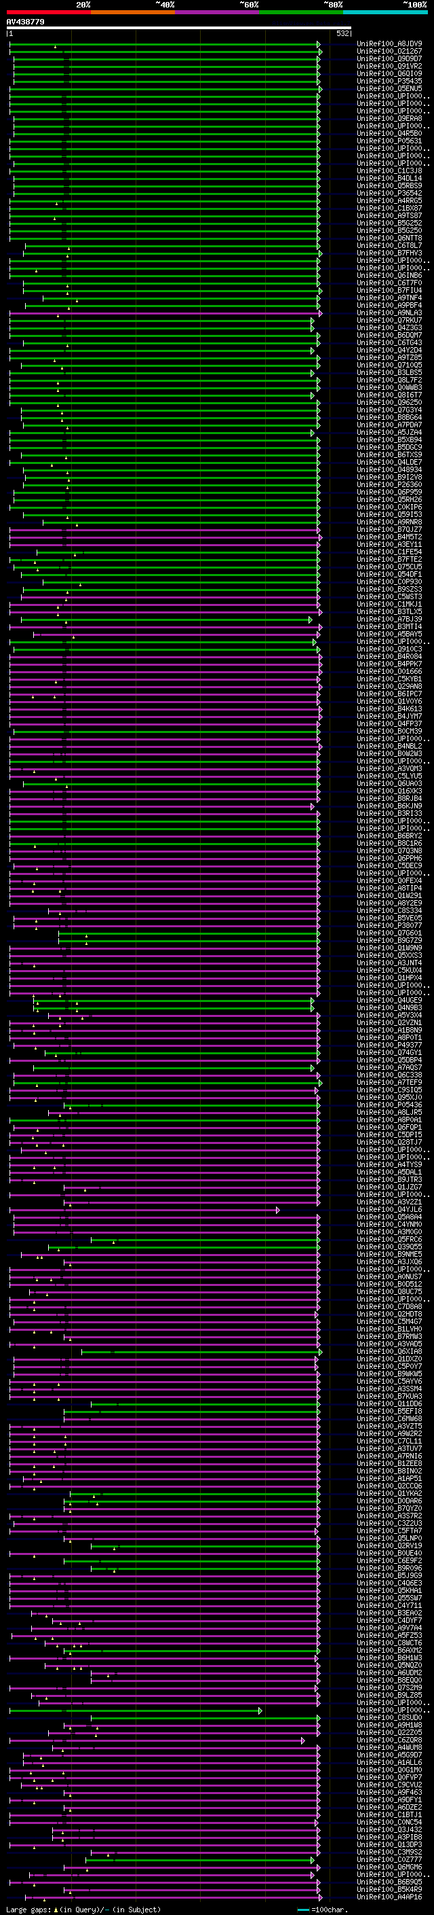The height and width of the screenshot is (1915, 434).
Task: Click the UniRef100_Q5ENU5 label
Action: tap(389, 88)
